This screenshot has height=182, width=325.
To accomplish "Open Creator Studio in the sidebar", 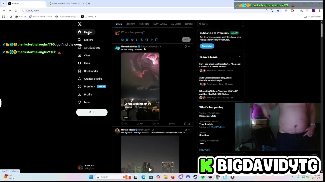I will pyautogui.click(x=90, y=79).
